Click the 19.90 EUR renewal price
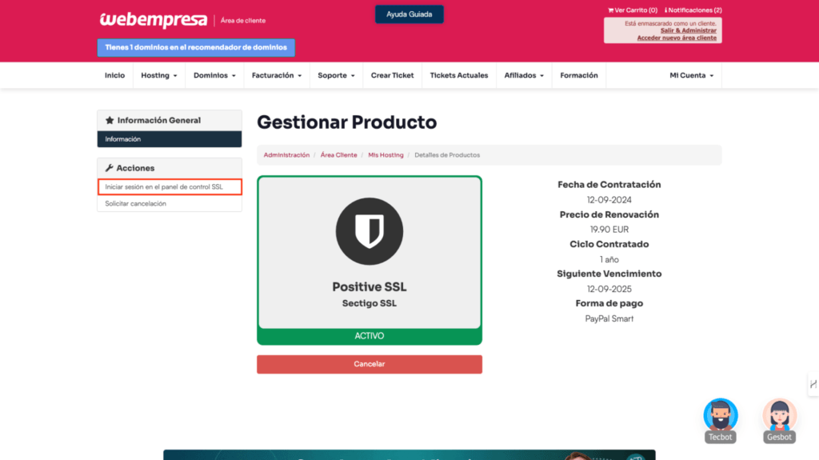Screen dimensions: 819x460 click(x=609, y=230)
